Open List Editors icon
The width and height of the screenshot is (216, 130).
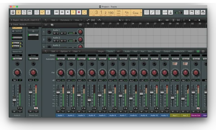tap(186, 12)
